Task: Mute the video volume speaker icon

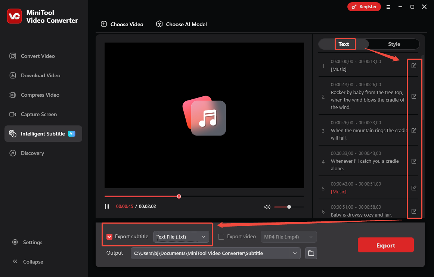Action: tap(267, 206)
